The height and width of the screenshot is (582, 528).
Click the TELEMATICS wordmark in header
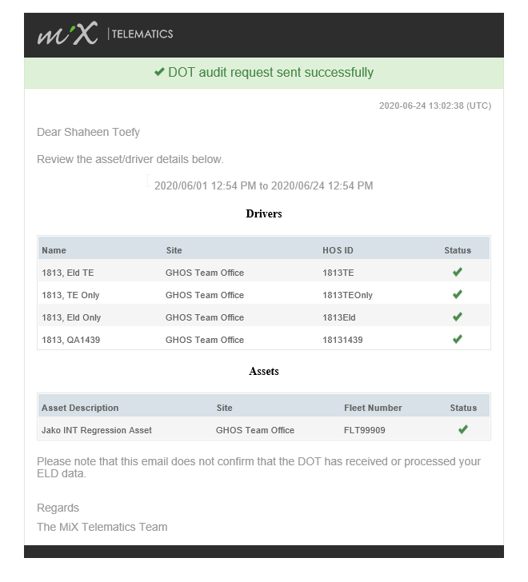click(142, 34)
